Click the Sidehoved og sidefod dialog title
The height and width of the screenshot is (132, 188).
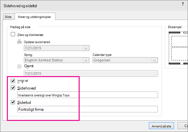point(20,6)
